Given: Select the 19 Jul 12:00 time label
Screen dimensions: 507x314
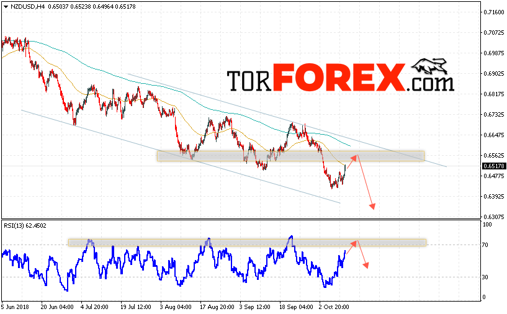Looking at the screenshot, I should point(136,307).
